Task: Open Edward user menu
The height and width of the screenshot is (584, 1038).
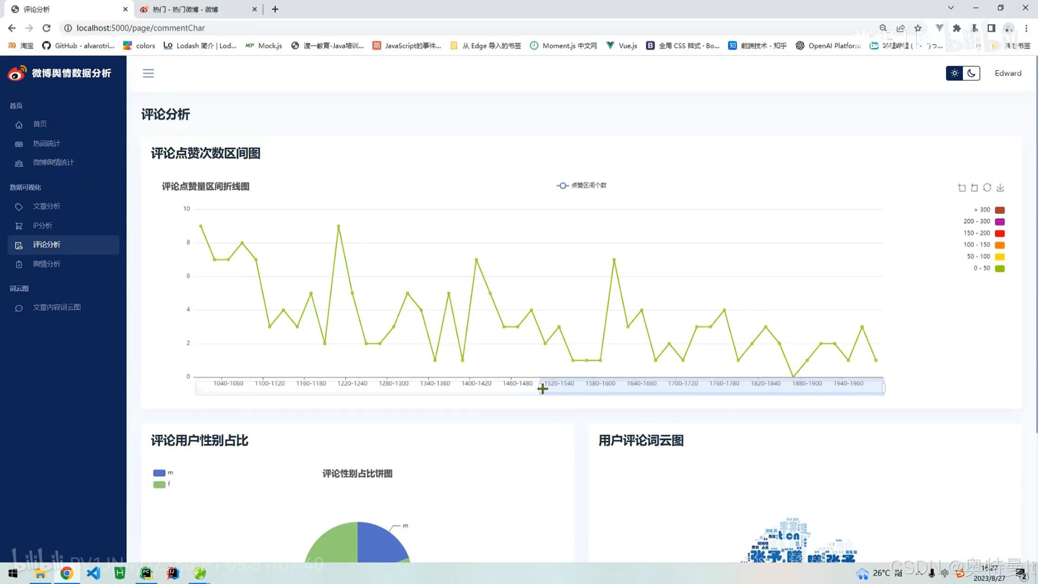Action: pos(1007,73)
